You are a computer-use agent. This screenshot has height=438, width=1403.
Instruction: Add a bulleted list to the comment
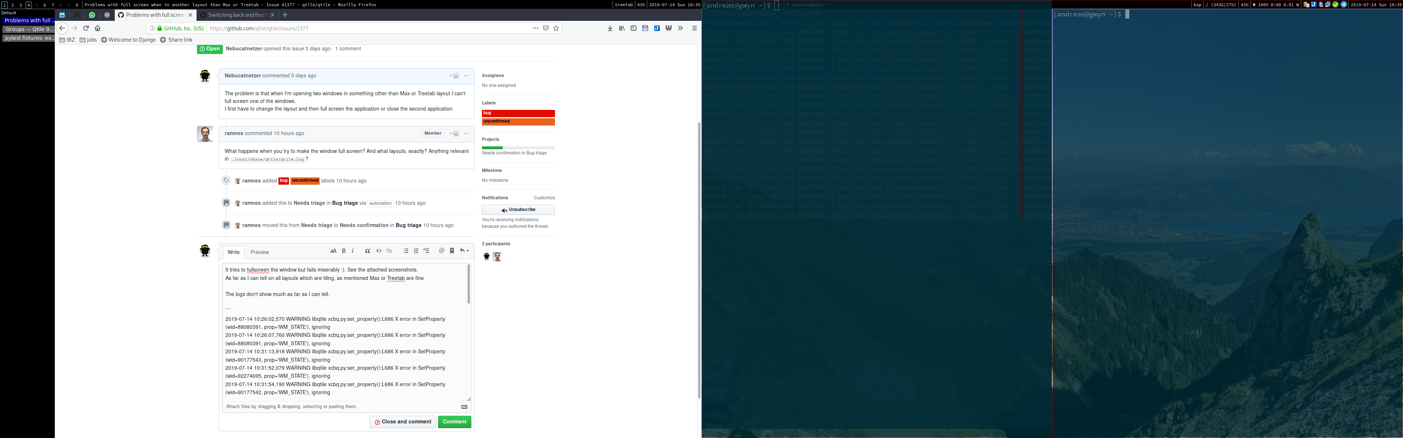406,251
